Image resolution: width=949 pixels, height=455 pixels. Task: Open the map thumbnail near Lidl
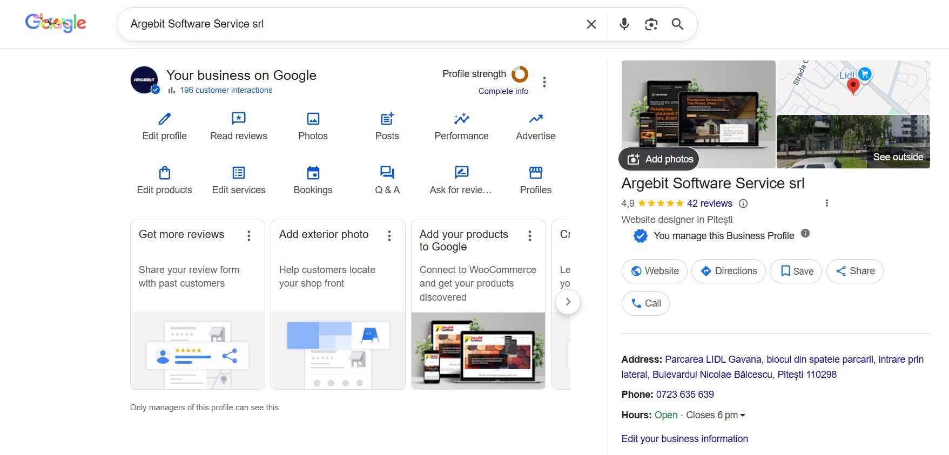tap(852, 87)
